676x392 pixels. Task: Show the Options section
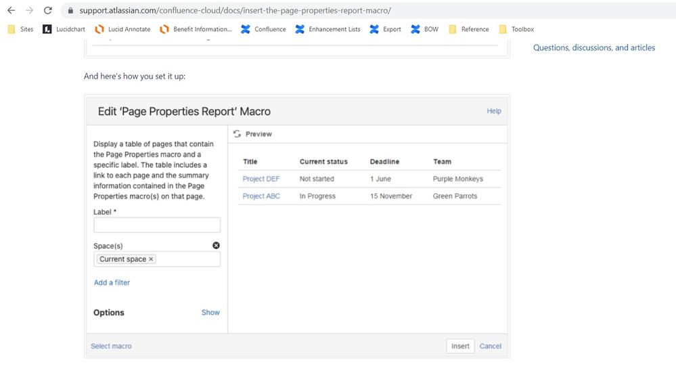pos(210,312)
